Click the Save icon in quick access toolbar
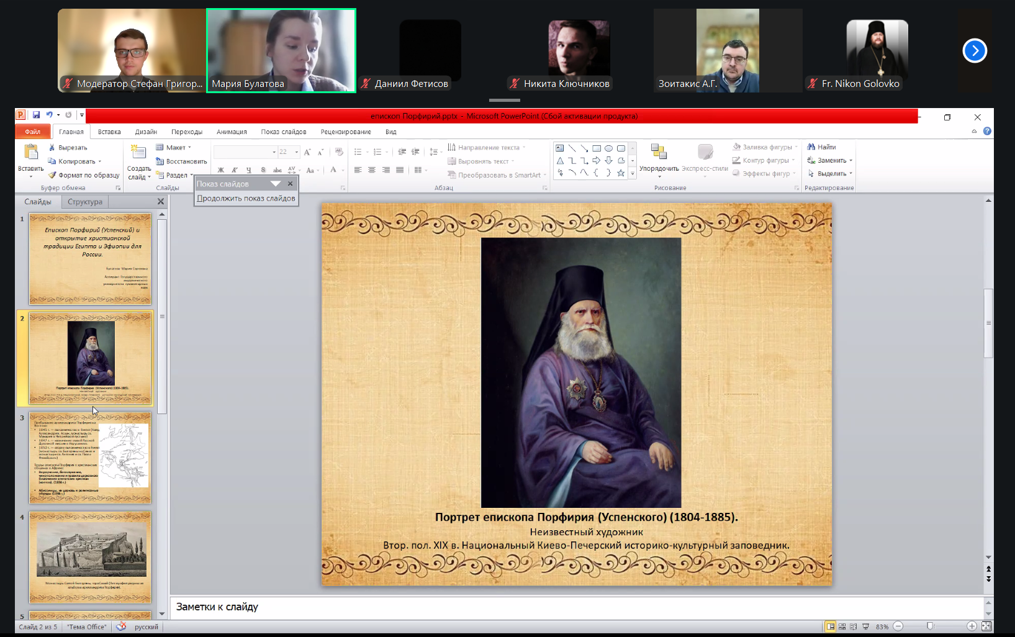 [x=36, y=115]
